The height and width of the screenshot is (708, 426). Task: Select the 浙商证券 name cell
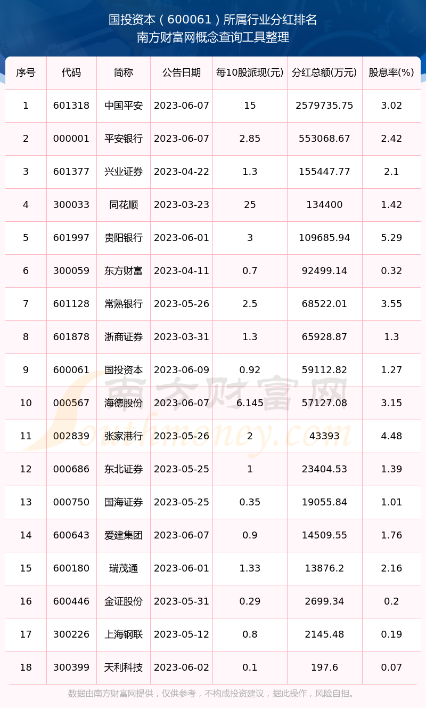(124, 337)
